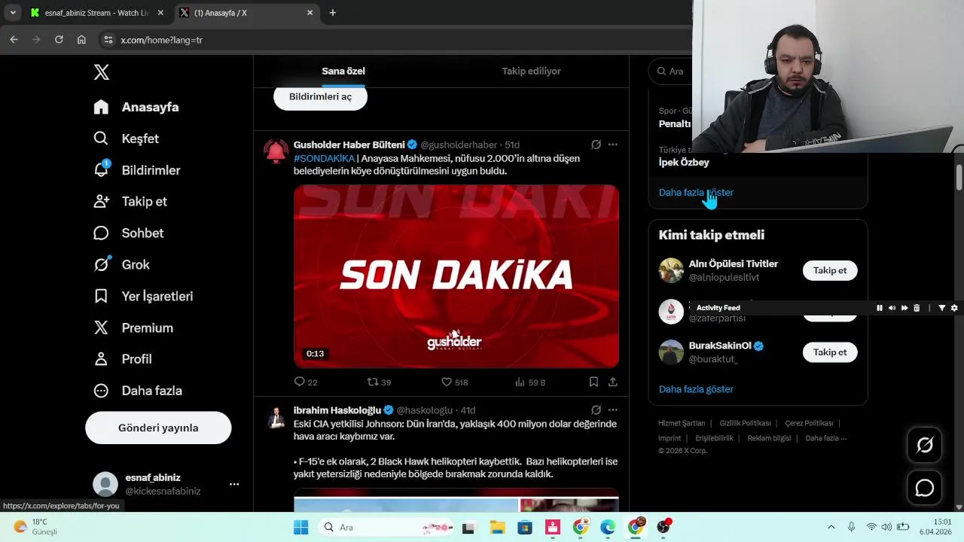Open the browser tab search dropdown
This screenshot has width=964, height=542.
point(12,13)
